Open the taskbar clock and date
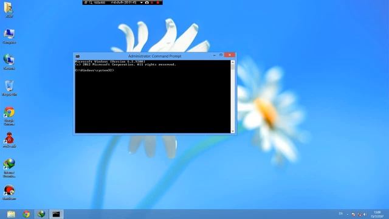Viewport: 389px width, 219px height. [377, 214]
